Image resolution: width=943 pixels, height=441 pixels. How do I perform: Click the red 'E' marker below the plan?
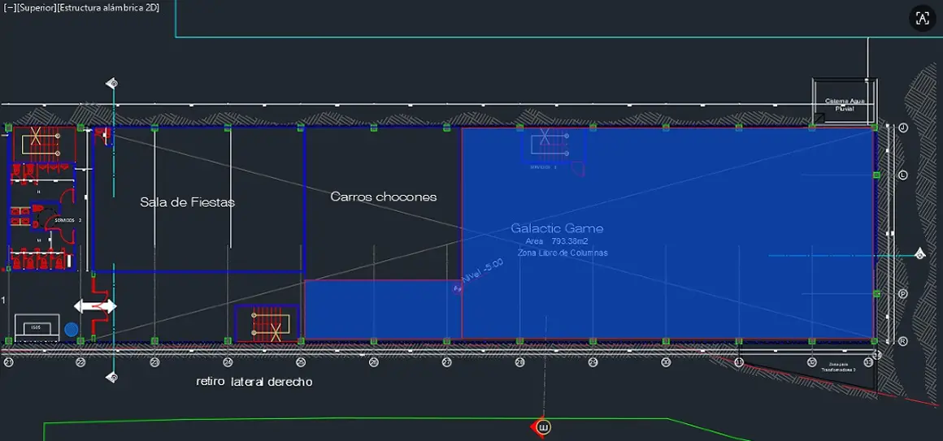541,427
